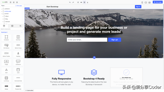Select the landing page main headline

coord(94,30)
